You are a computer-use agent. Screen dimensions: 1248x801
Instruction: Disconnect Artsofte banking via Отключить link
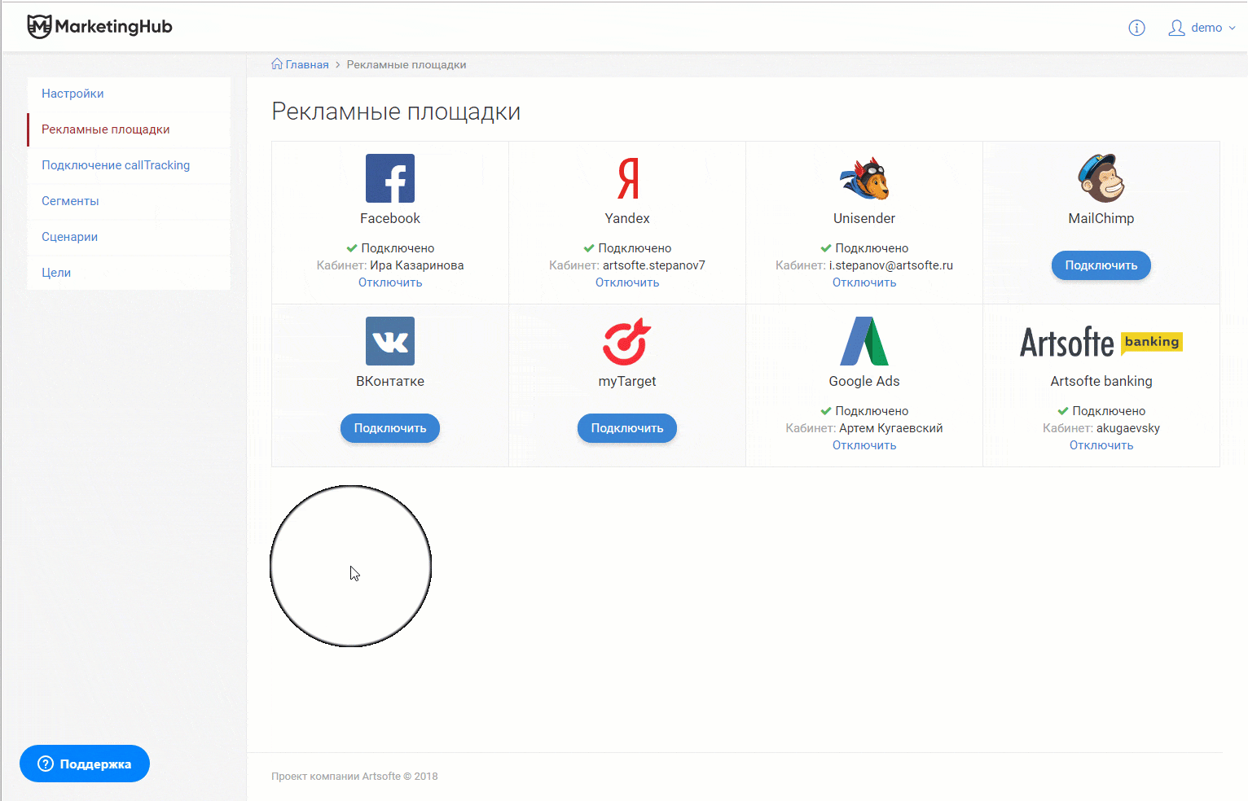coord(1101,445)
